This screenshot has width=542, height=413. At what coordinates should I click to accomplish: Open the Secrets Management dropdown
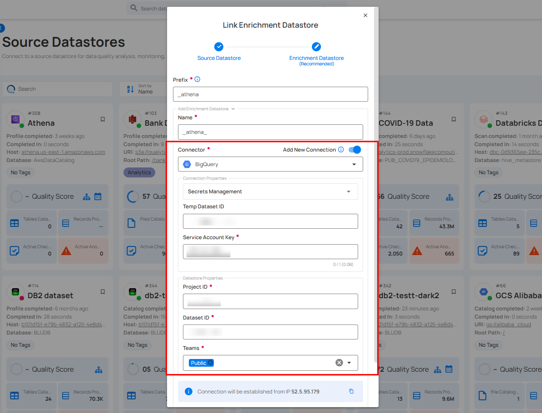[x=349, y=191]
